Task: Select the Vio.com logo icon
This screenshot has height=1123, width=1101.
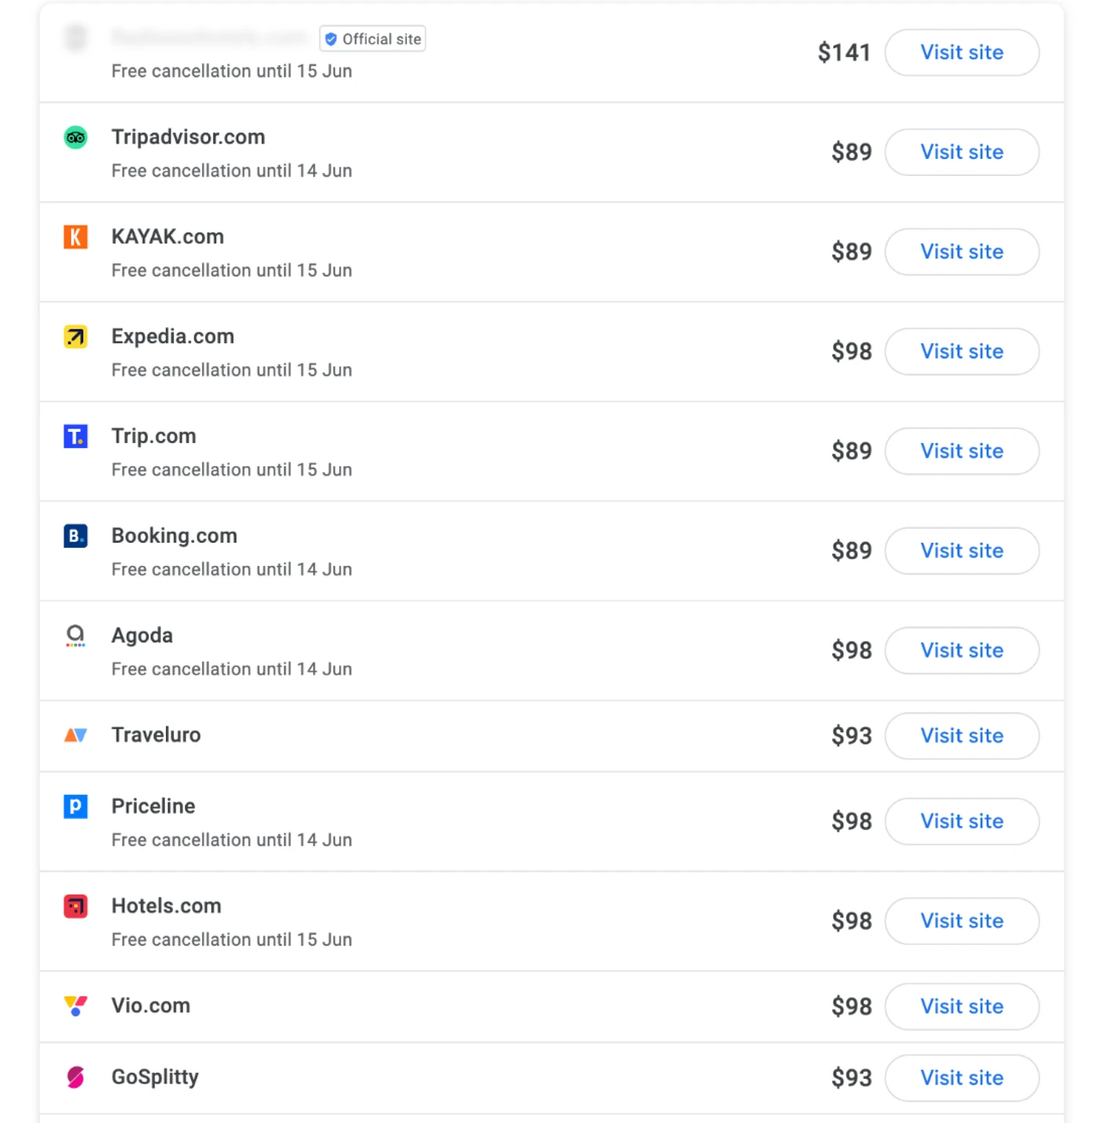Action: [75, 1006]
